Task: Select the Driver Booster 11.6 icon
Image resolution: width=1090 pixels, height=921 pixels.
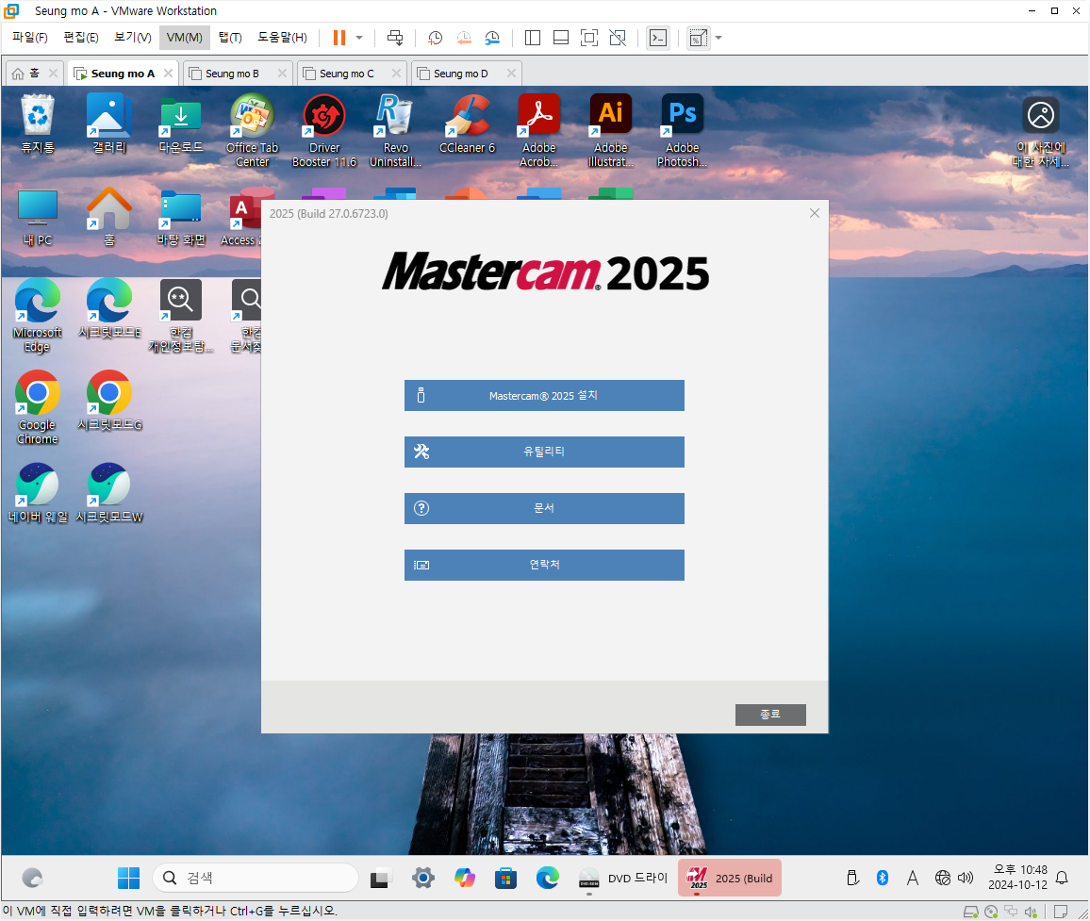Action: [x=324, y=131]
